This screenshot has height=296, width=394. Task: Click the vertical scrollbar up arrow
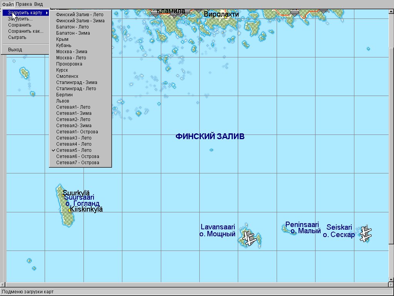pyautogui.click(x=391, y=12)
